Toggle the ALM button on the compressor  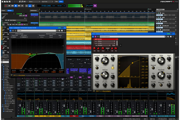[169, 68]
